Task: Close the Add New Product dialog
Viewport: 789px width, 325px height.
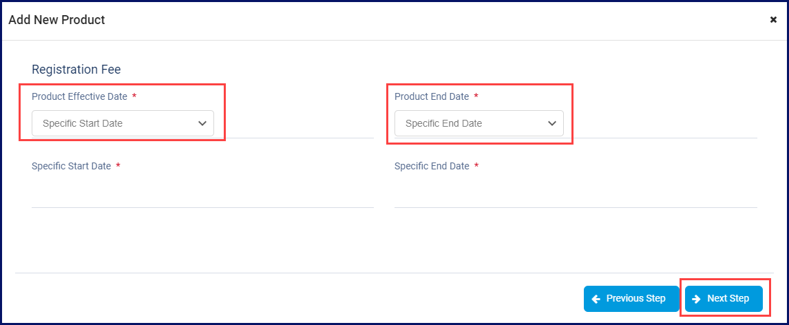Action: 773,20
